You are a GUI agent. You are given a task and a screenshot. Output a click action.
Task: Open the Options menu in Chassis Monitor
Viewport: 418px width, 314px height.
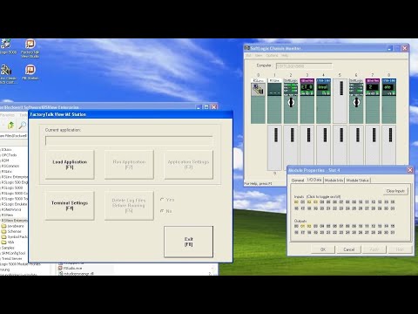point(272,56)
